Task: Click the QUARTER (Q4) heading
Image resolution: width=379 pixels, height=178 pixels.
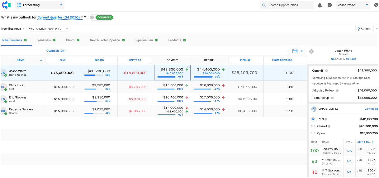Action: pos(56,51)
